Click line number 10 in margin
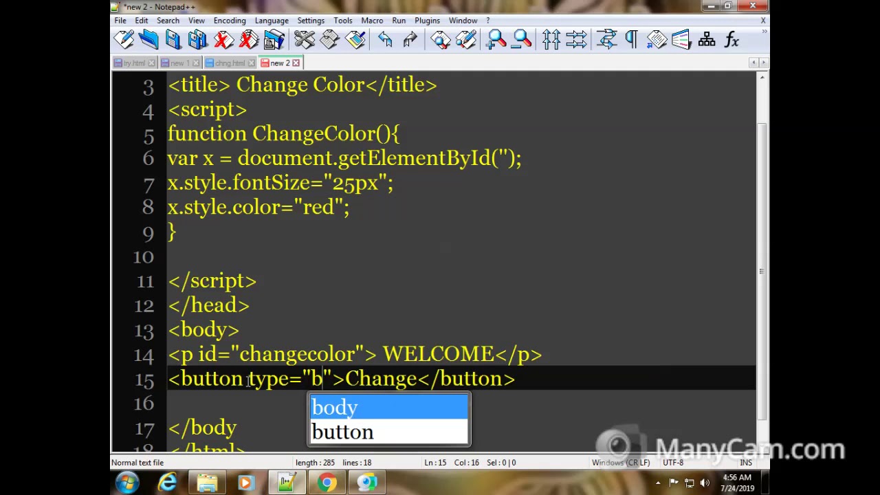This screenshot has height=495, width=880. click(x=143, y=256)
